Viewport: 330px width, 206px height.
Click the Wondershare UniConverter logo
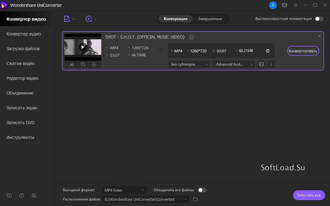[4, 5]
